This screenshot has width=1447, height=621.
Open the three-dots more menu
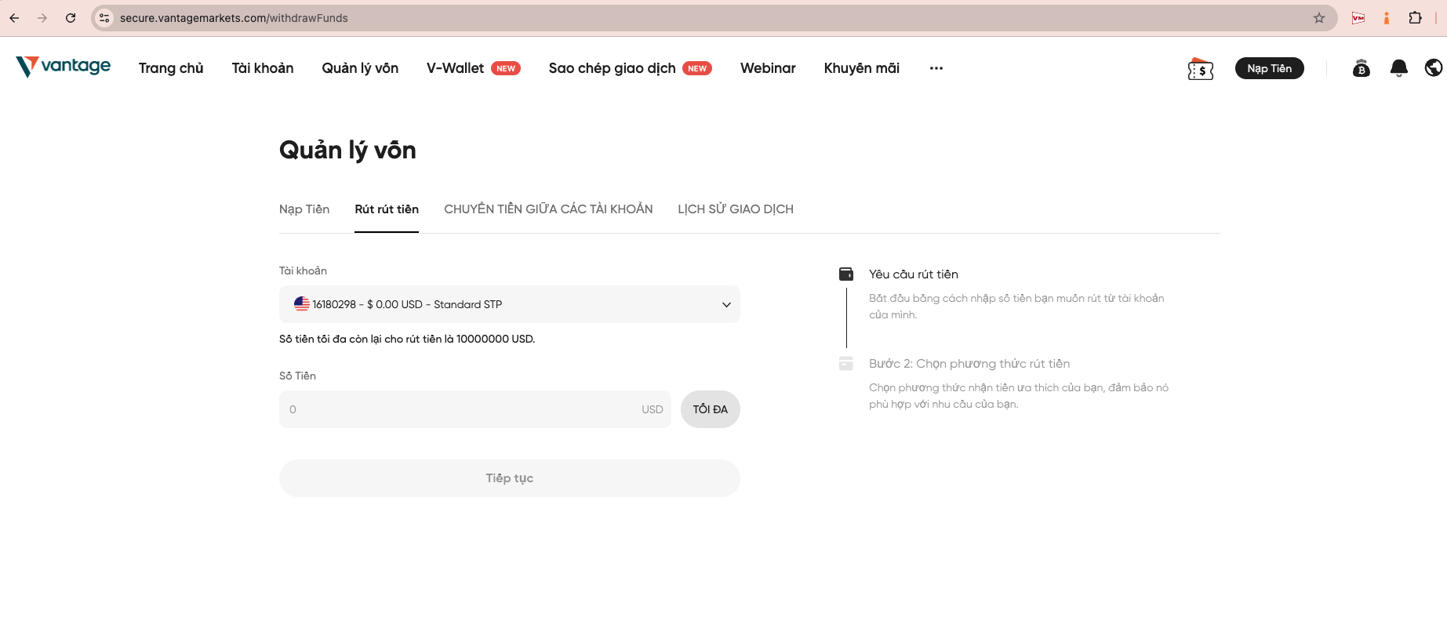[x=936, y=68]
